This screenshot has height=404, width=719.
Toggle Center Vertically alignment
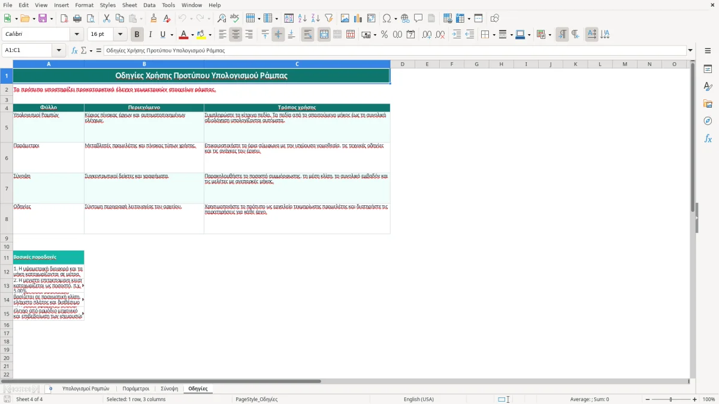278,35
